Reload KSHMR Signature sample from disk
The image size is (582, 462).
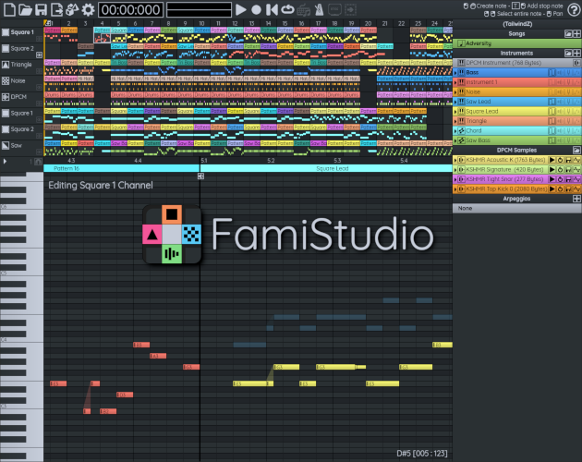[x=560, y=169]
